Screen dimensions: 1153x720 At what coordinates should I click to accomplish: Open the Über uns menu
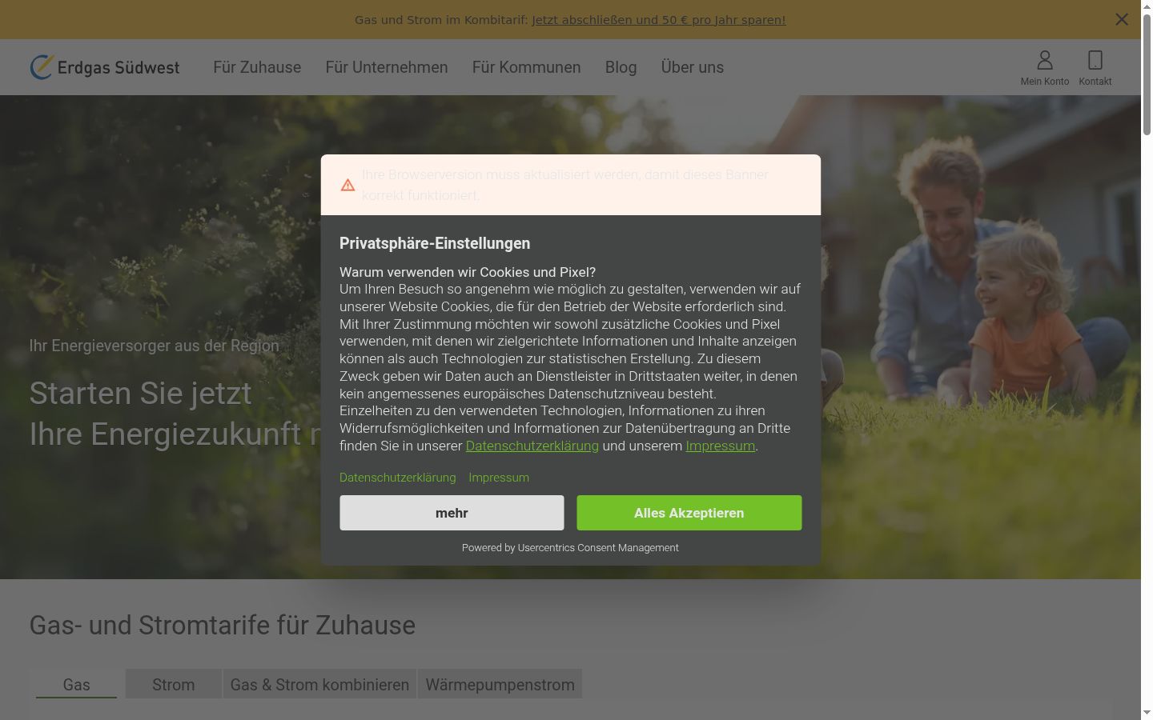pyautogui.click(x=693, y=67)
